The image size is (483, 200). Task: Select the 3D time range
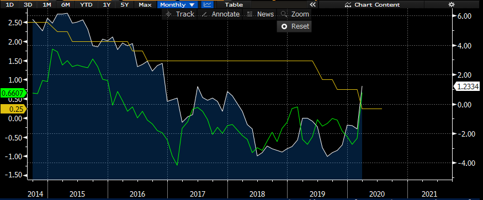28,4
